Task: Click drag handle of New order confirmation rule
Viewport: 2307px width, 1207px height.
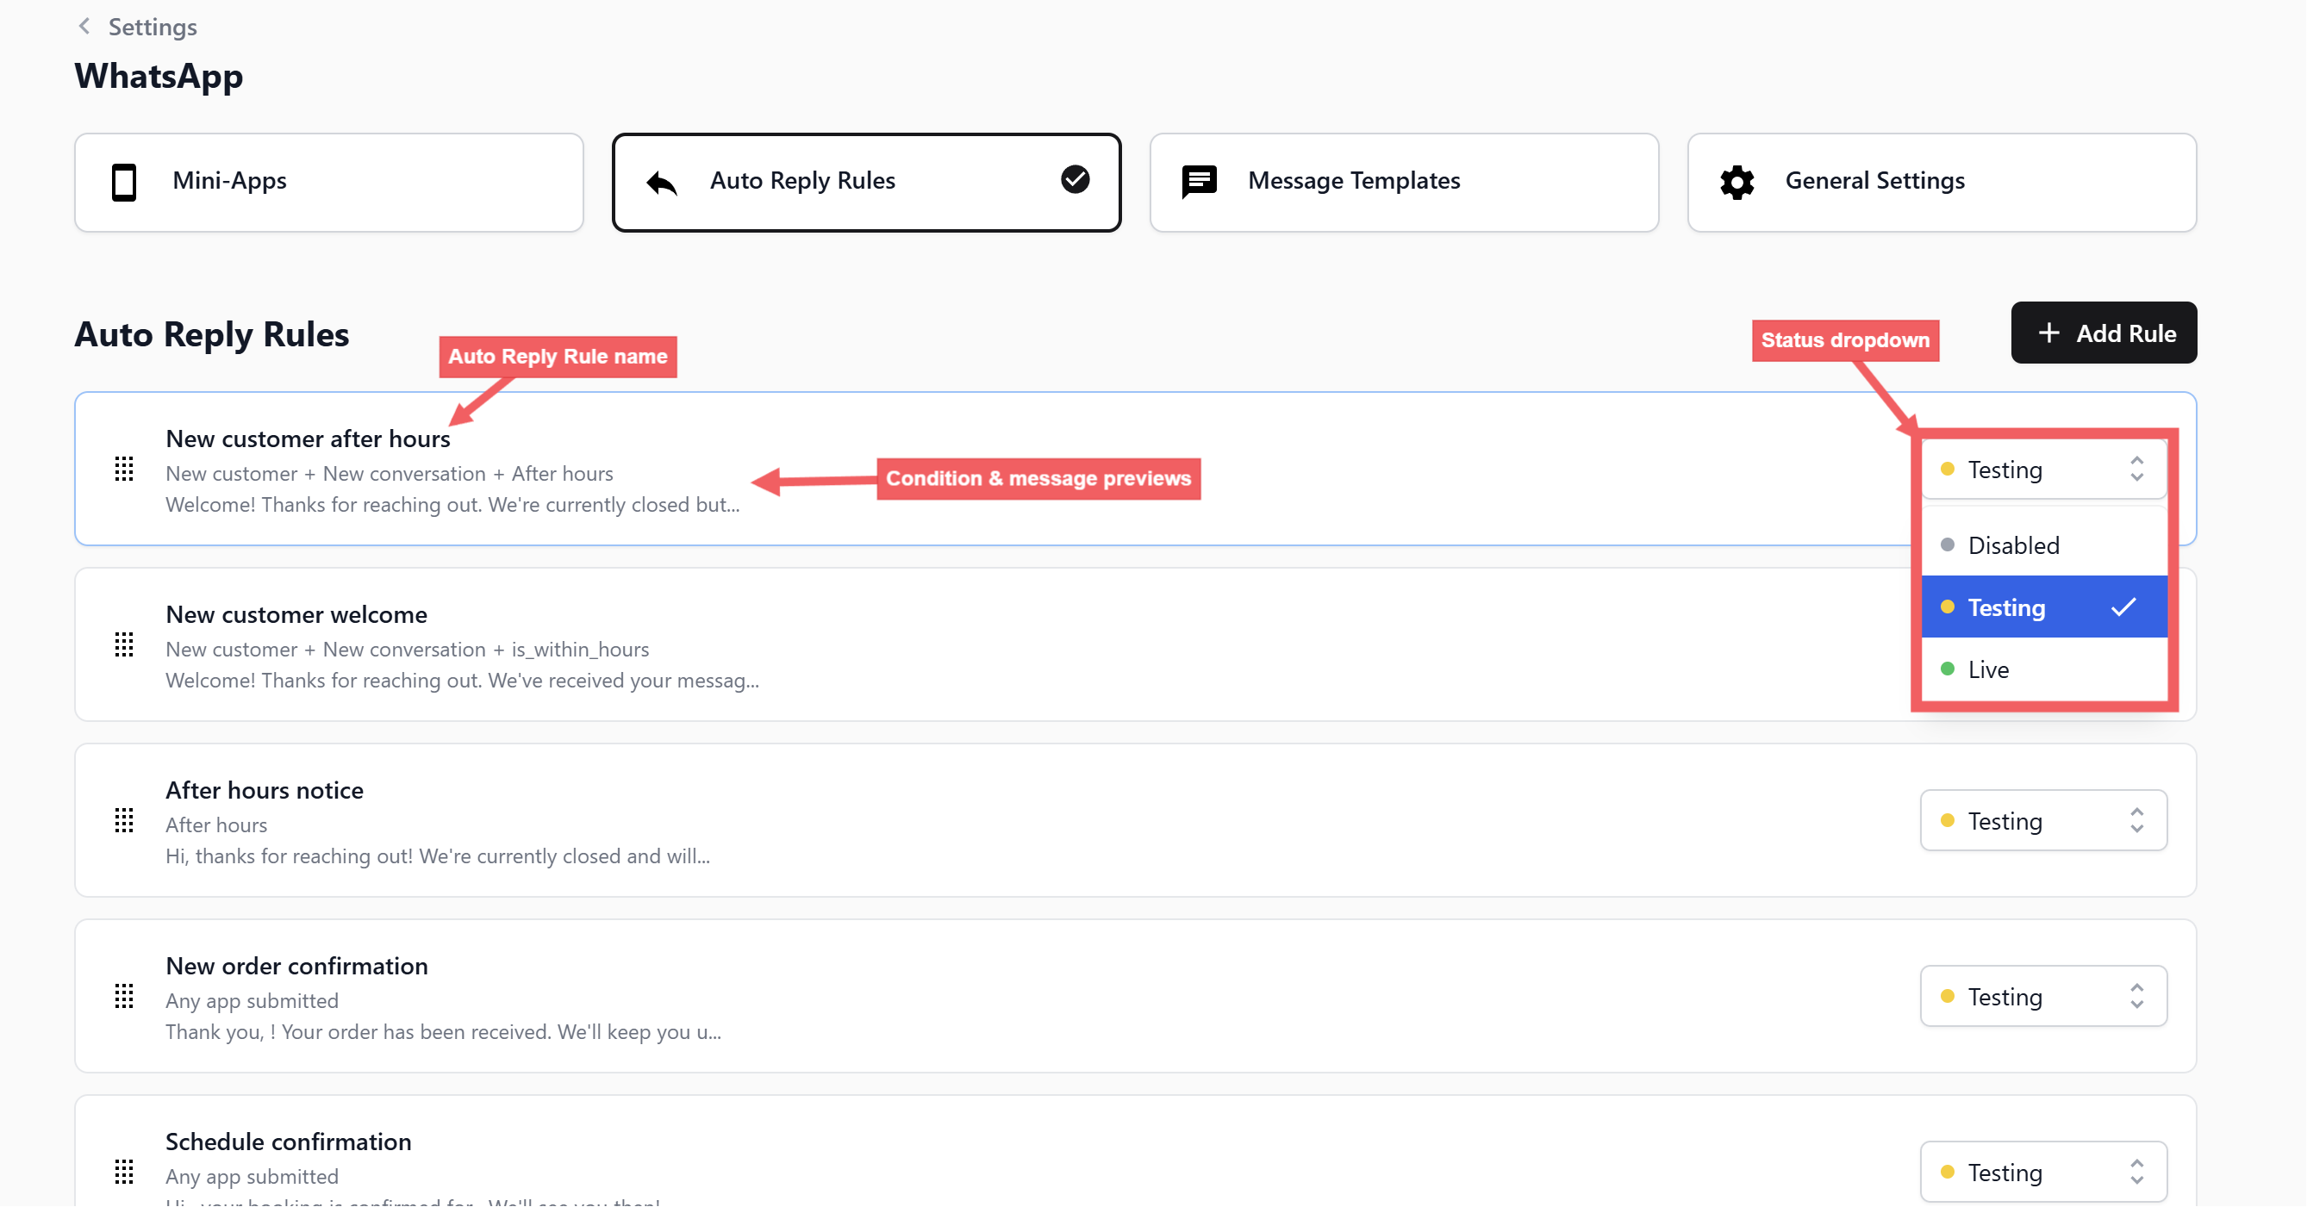Action: 124,996
